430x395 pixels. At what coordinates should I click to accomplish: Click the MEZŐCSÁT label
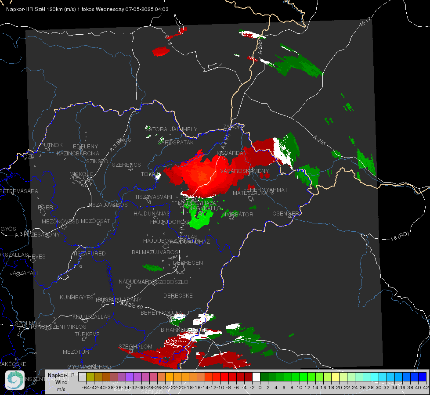click(95, 221)
